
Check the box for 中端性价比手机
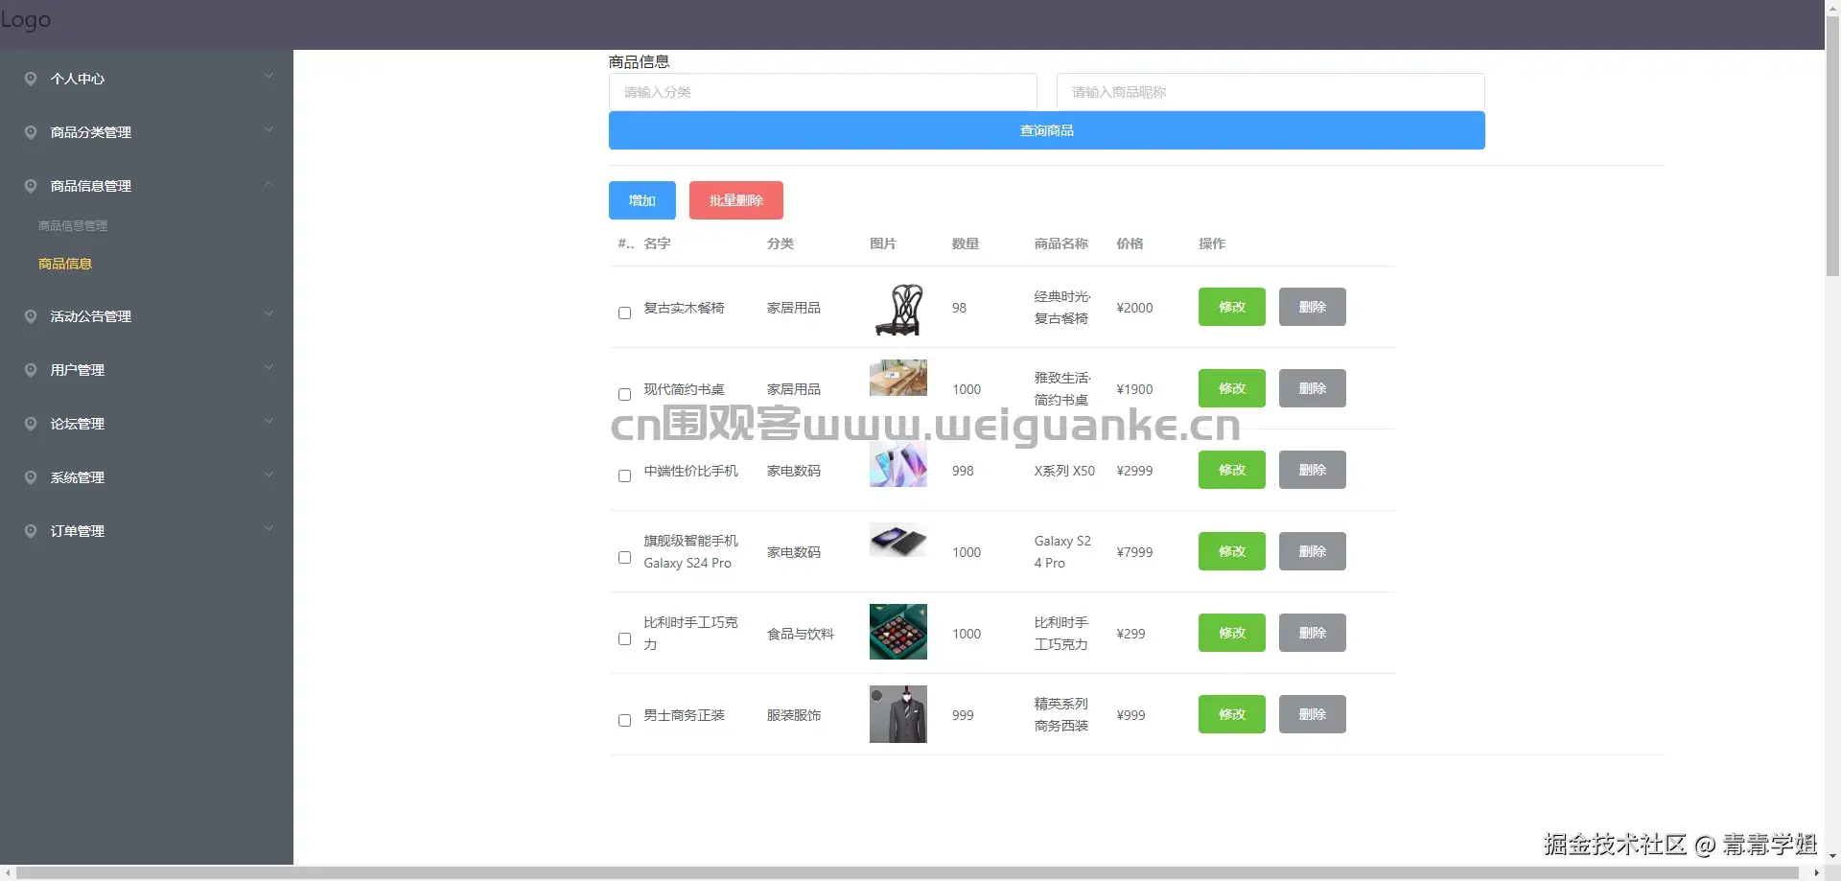pos(624,475)
